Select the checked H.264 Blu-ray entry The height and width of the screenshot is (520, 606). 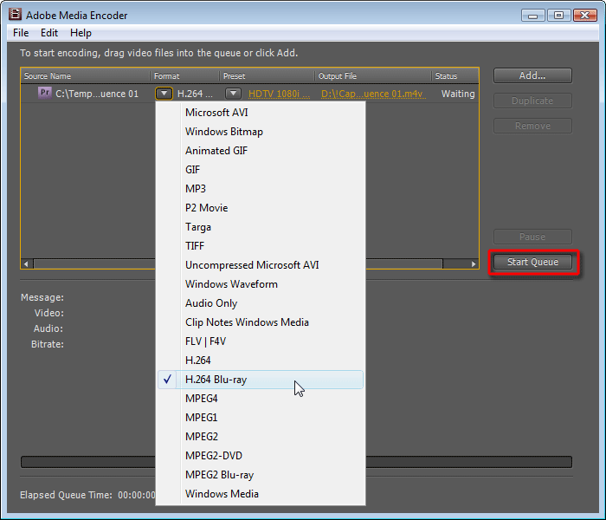[261, 380]
